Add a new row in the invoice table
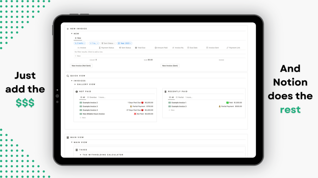This screenshot has height=178, width=318. coord(78,56)
